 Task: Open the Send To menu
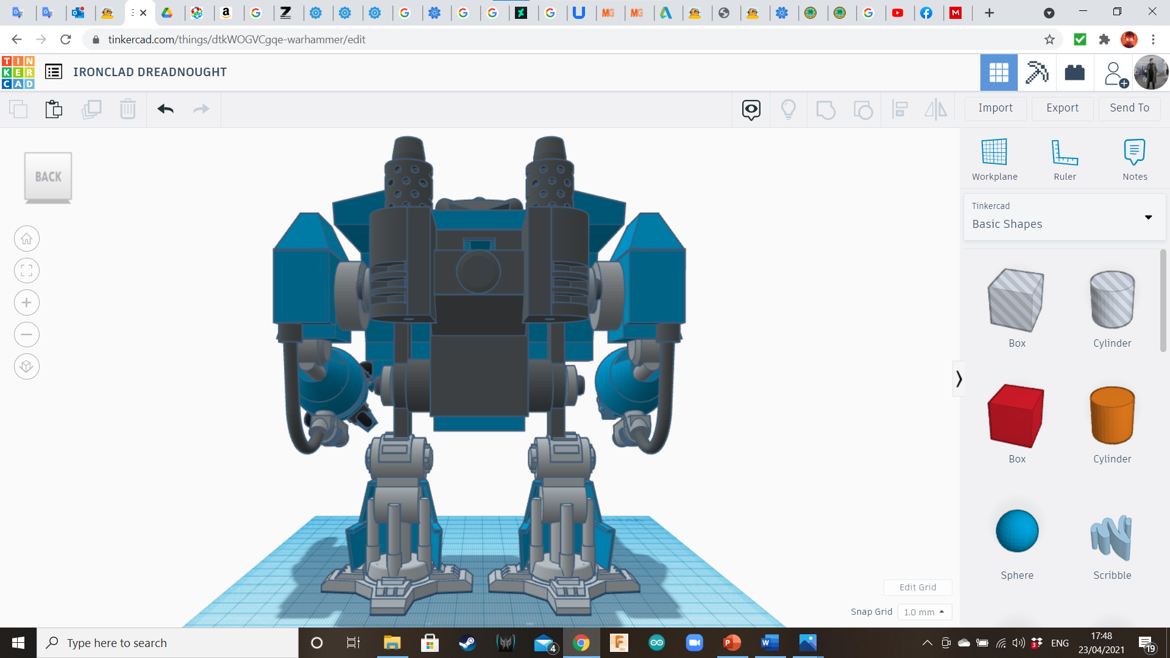[x=1129, y=108]
